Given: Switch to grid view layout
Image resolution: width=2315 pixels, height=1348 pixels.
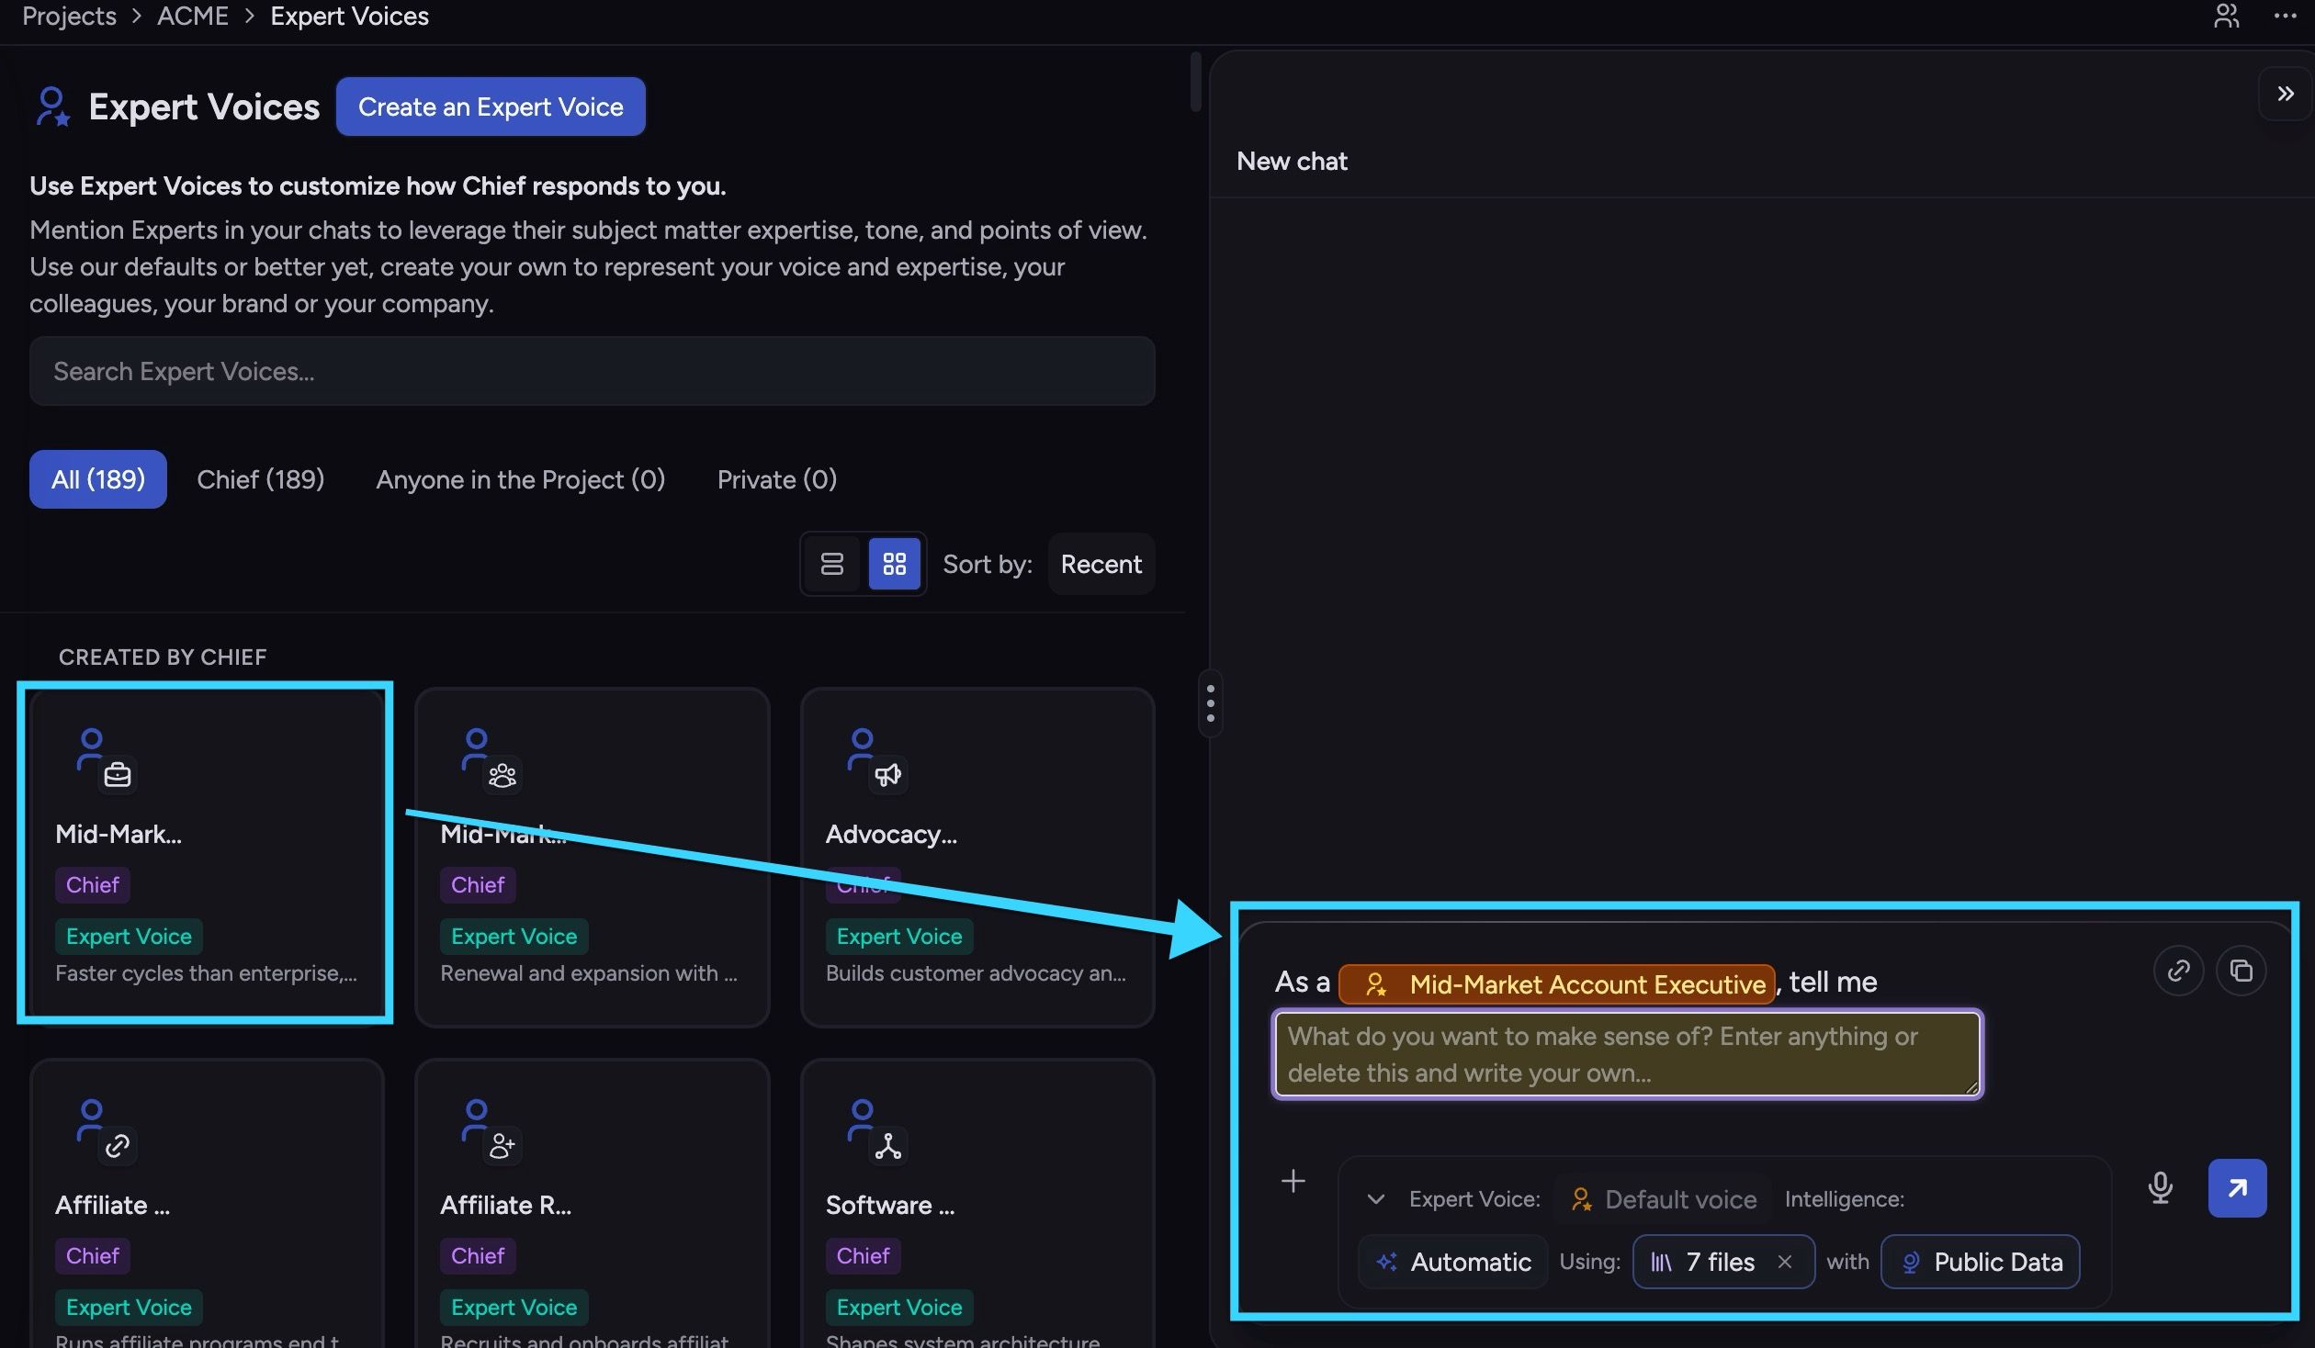Looking at the screenshot, I should tap(894, 564).
